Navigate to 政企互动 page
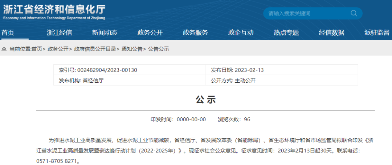 point(241,32)
